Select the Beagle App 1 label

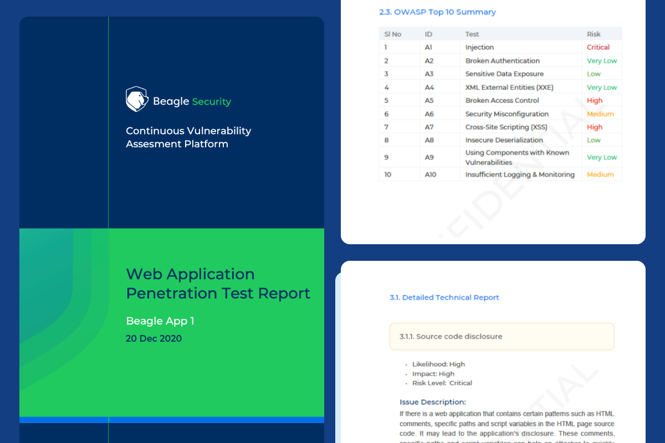tap(160, 321)
